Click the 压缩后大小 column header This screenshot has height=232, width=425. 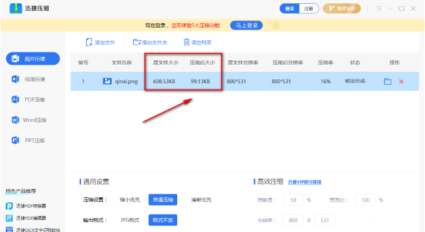pos(202,63)
